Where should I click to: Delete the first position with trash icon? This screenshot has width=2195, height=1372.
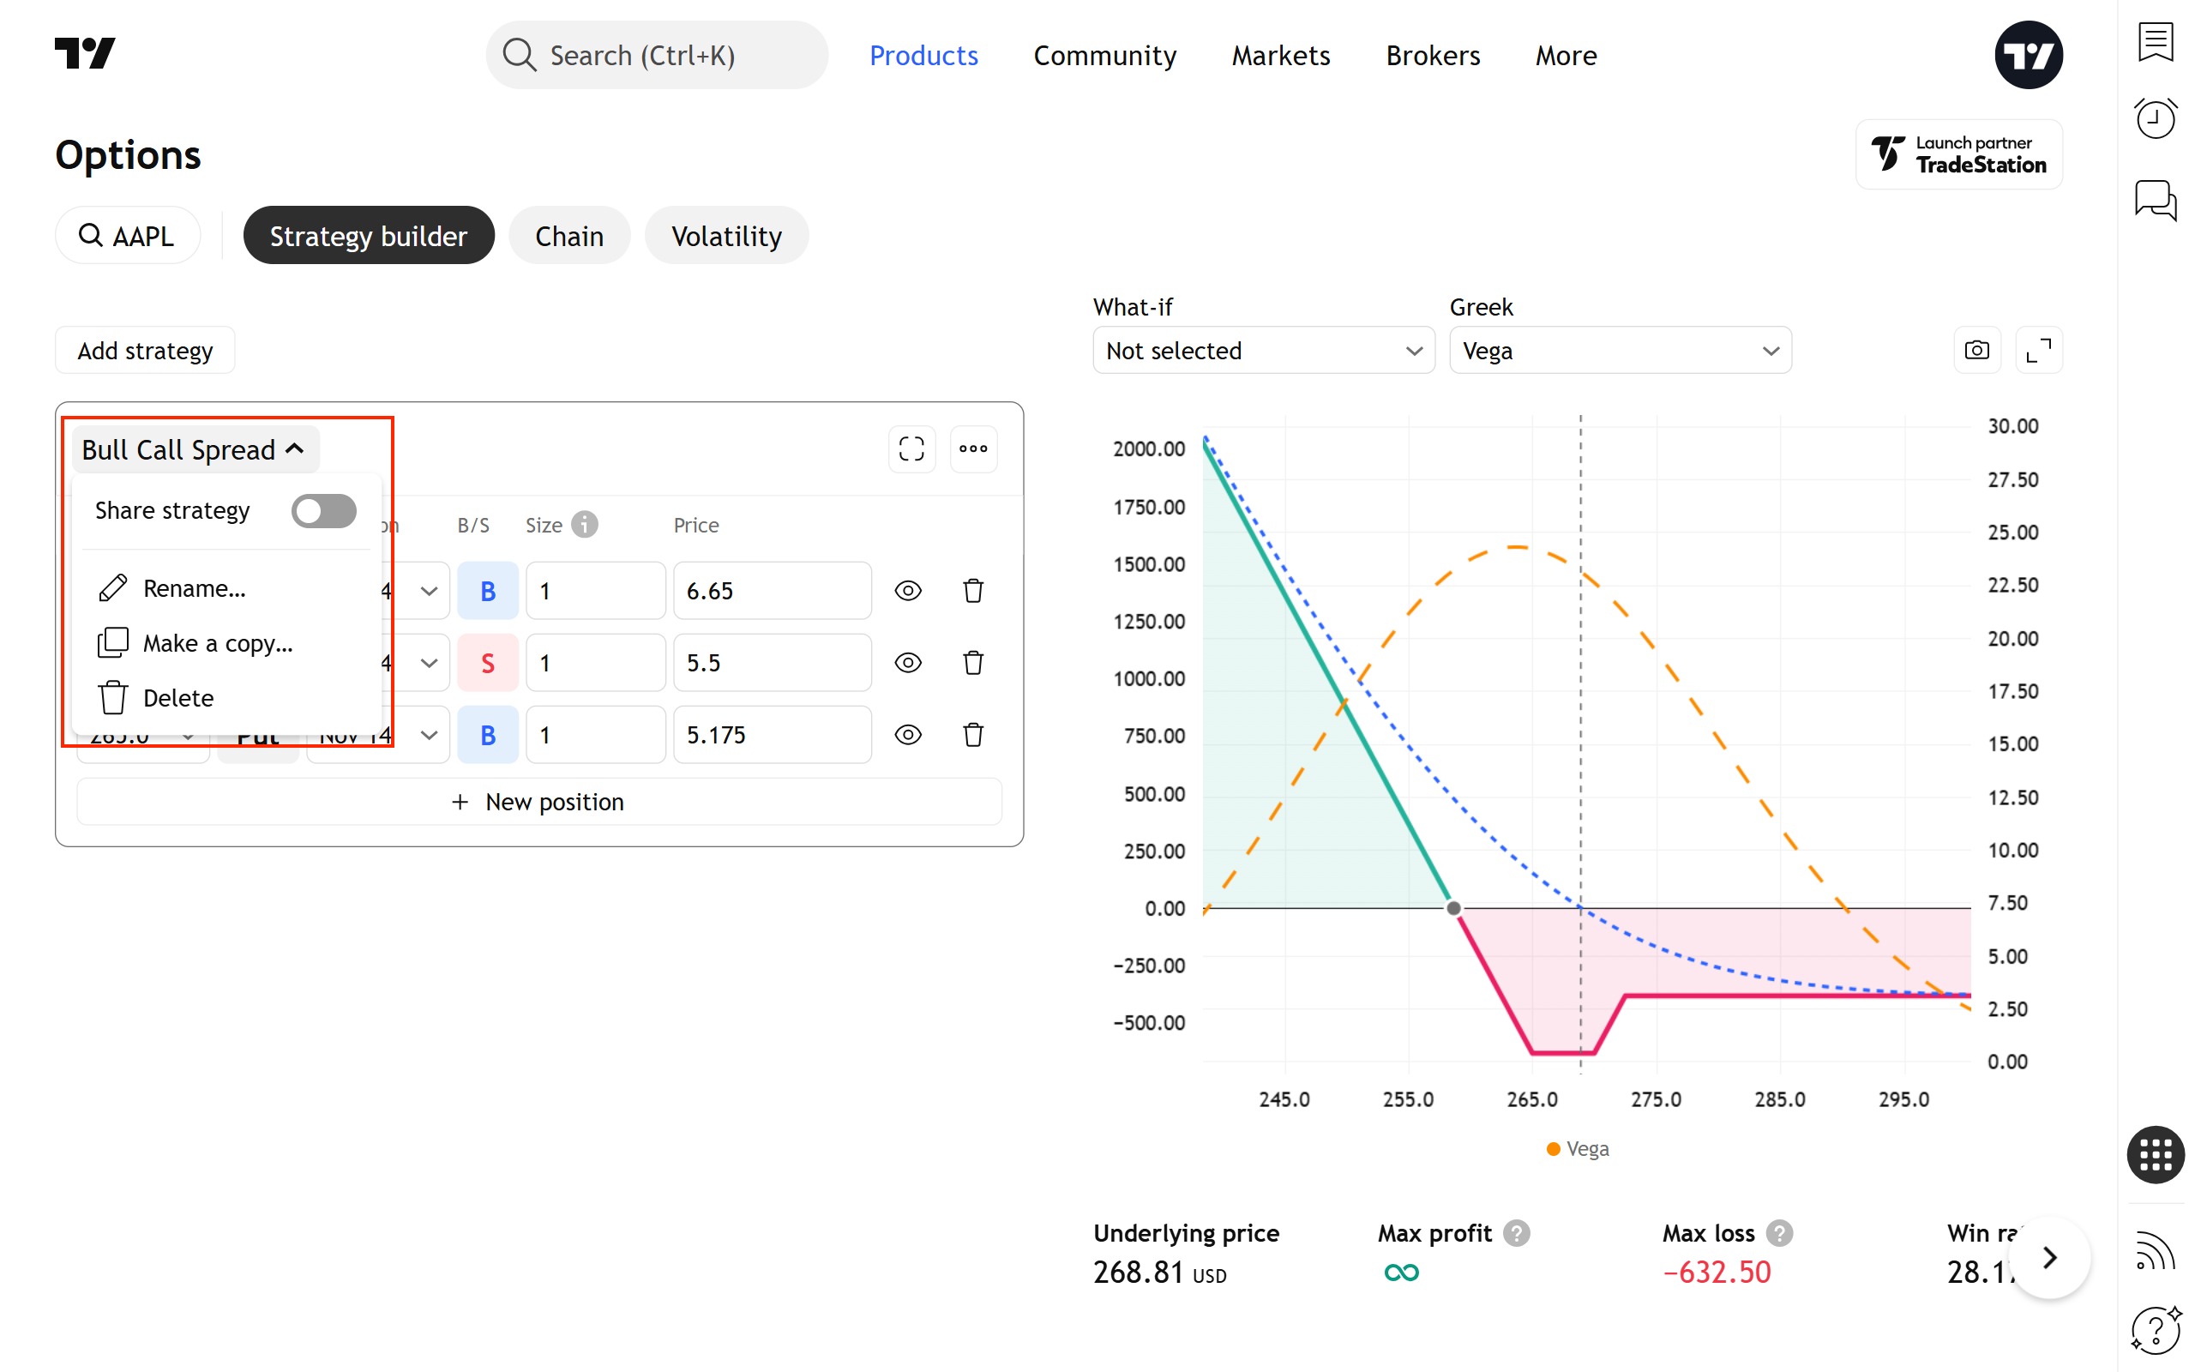[x=973, y=591]
